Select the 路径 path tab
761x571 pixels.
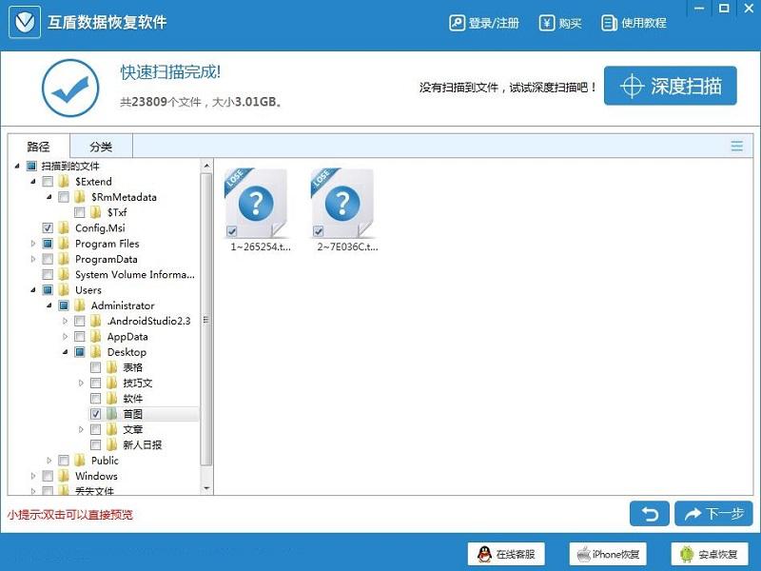point(38,147)
